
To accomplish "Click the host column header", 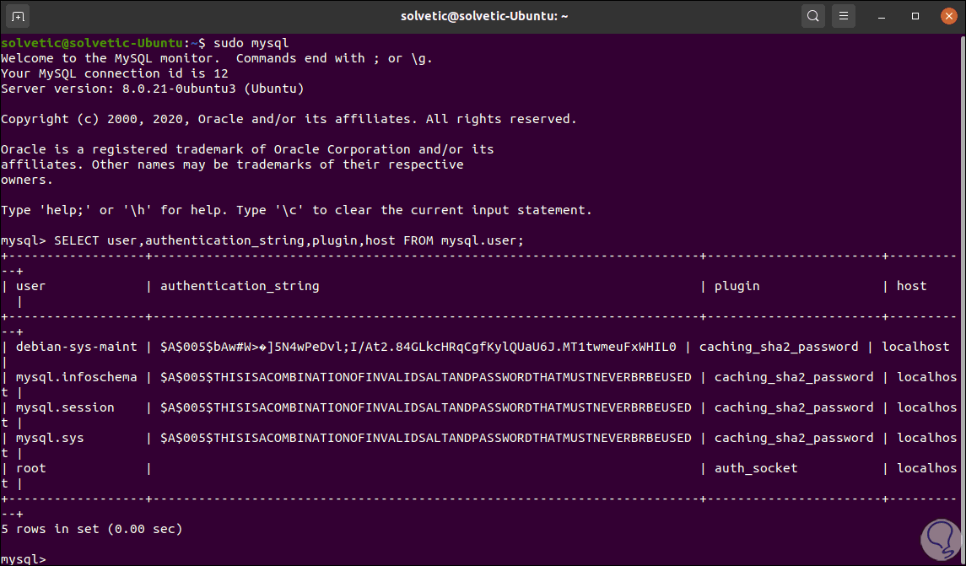I will click(x=911, y=286).
